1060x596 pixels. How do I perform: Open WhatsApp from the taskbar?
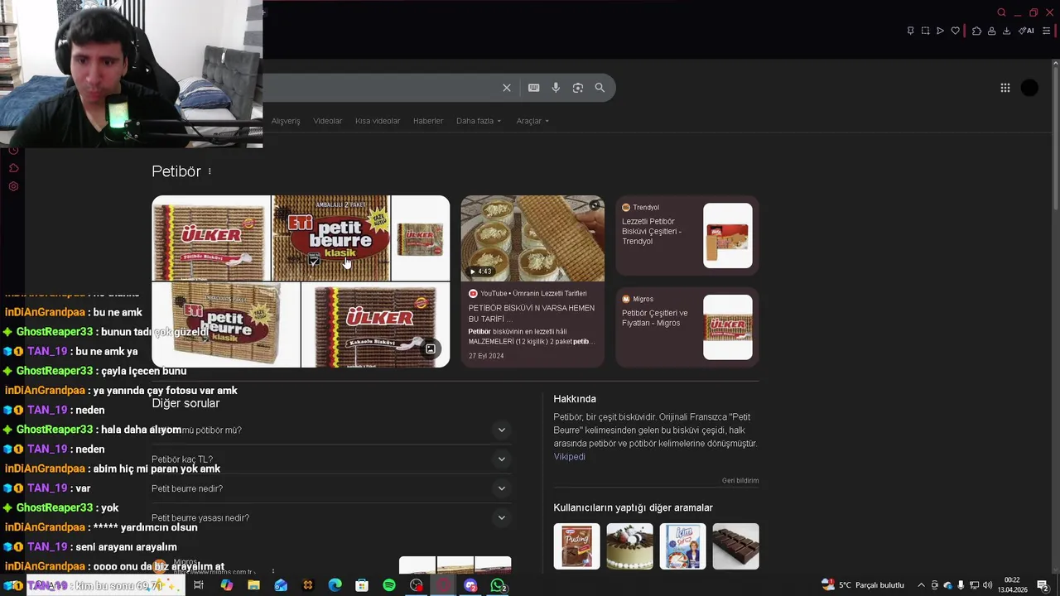pos(498,585)
